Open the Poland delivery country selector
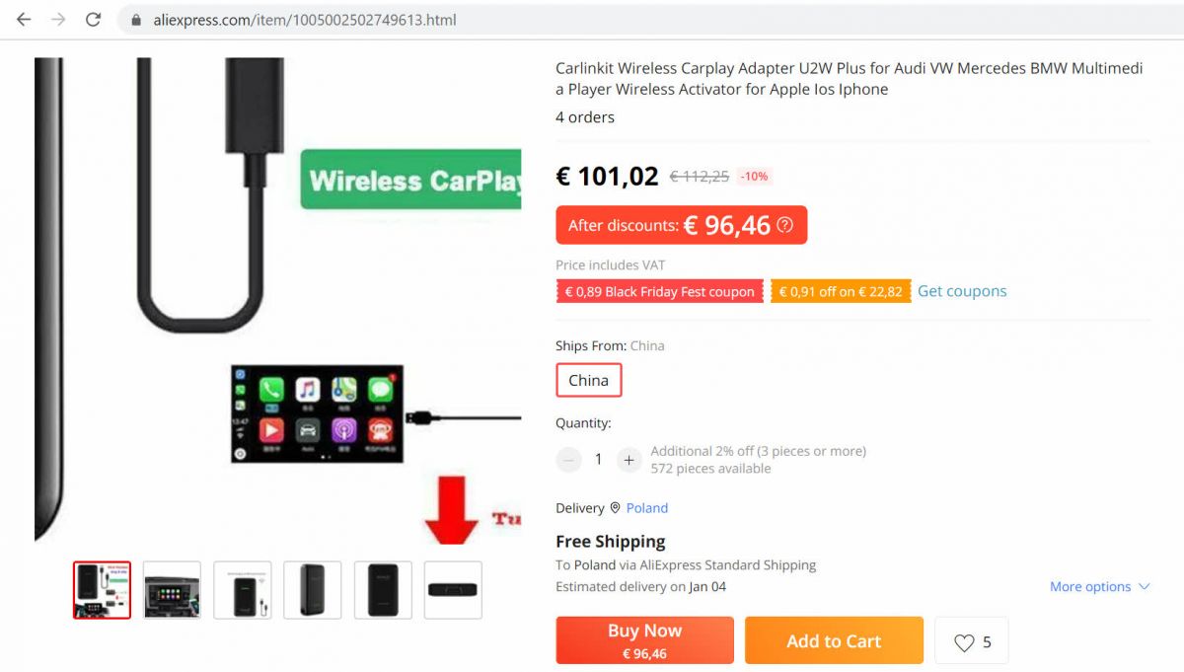This screenshot has width=1184, height=672. [647, 508]
